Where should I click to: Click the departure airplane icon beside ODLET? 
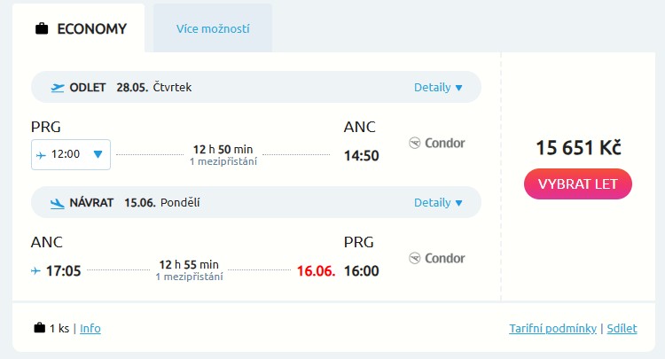coord(59,87)
